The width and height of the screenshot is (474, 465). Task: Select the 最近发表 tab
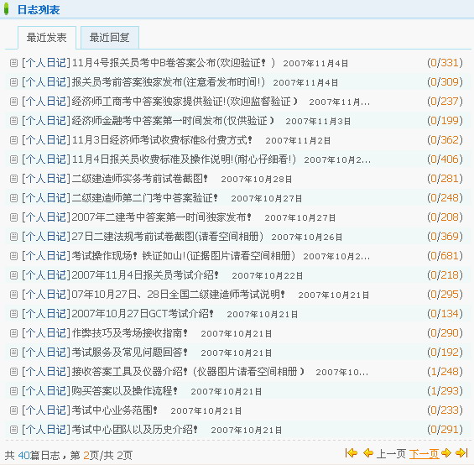coord(46,38)
